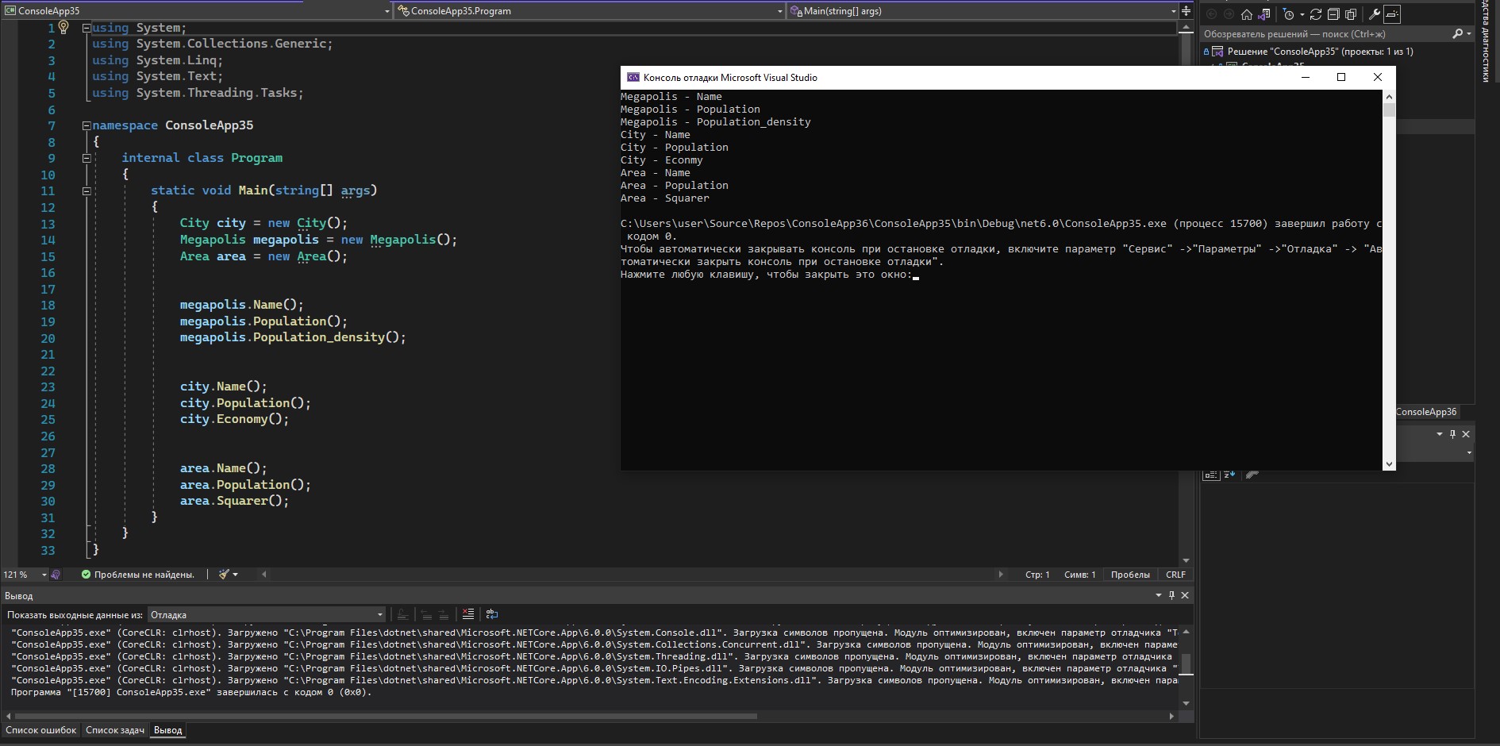This screenshot has height=746, width=1500.
Task: Open the 'Отладка' output source dropdown
Action: [267, 615]
